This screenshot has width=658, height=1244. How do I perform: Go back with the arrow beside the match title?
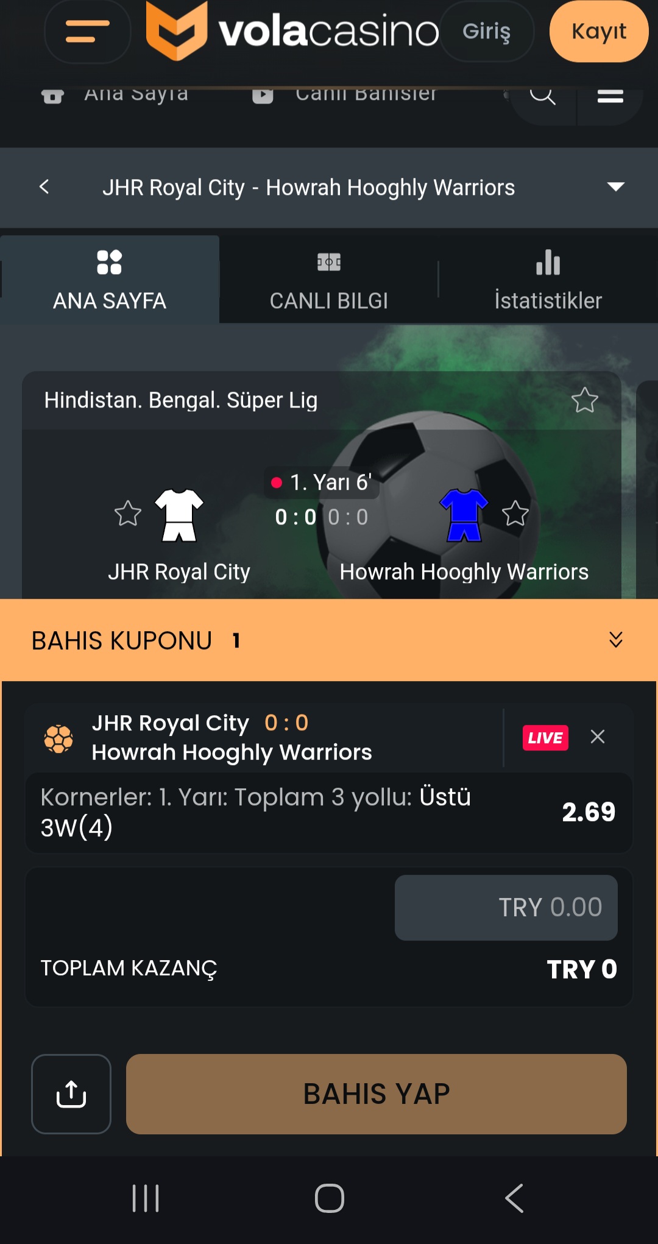click(x=44, y=187)
